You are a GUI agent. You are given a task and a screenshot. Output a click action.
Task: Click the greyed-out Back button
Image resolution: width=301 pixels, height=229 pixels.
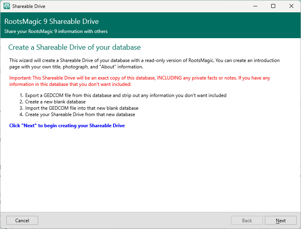(247, 220)
